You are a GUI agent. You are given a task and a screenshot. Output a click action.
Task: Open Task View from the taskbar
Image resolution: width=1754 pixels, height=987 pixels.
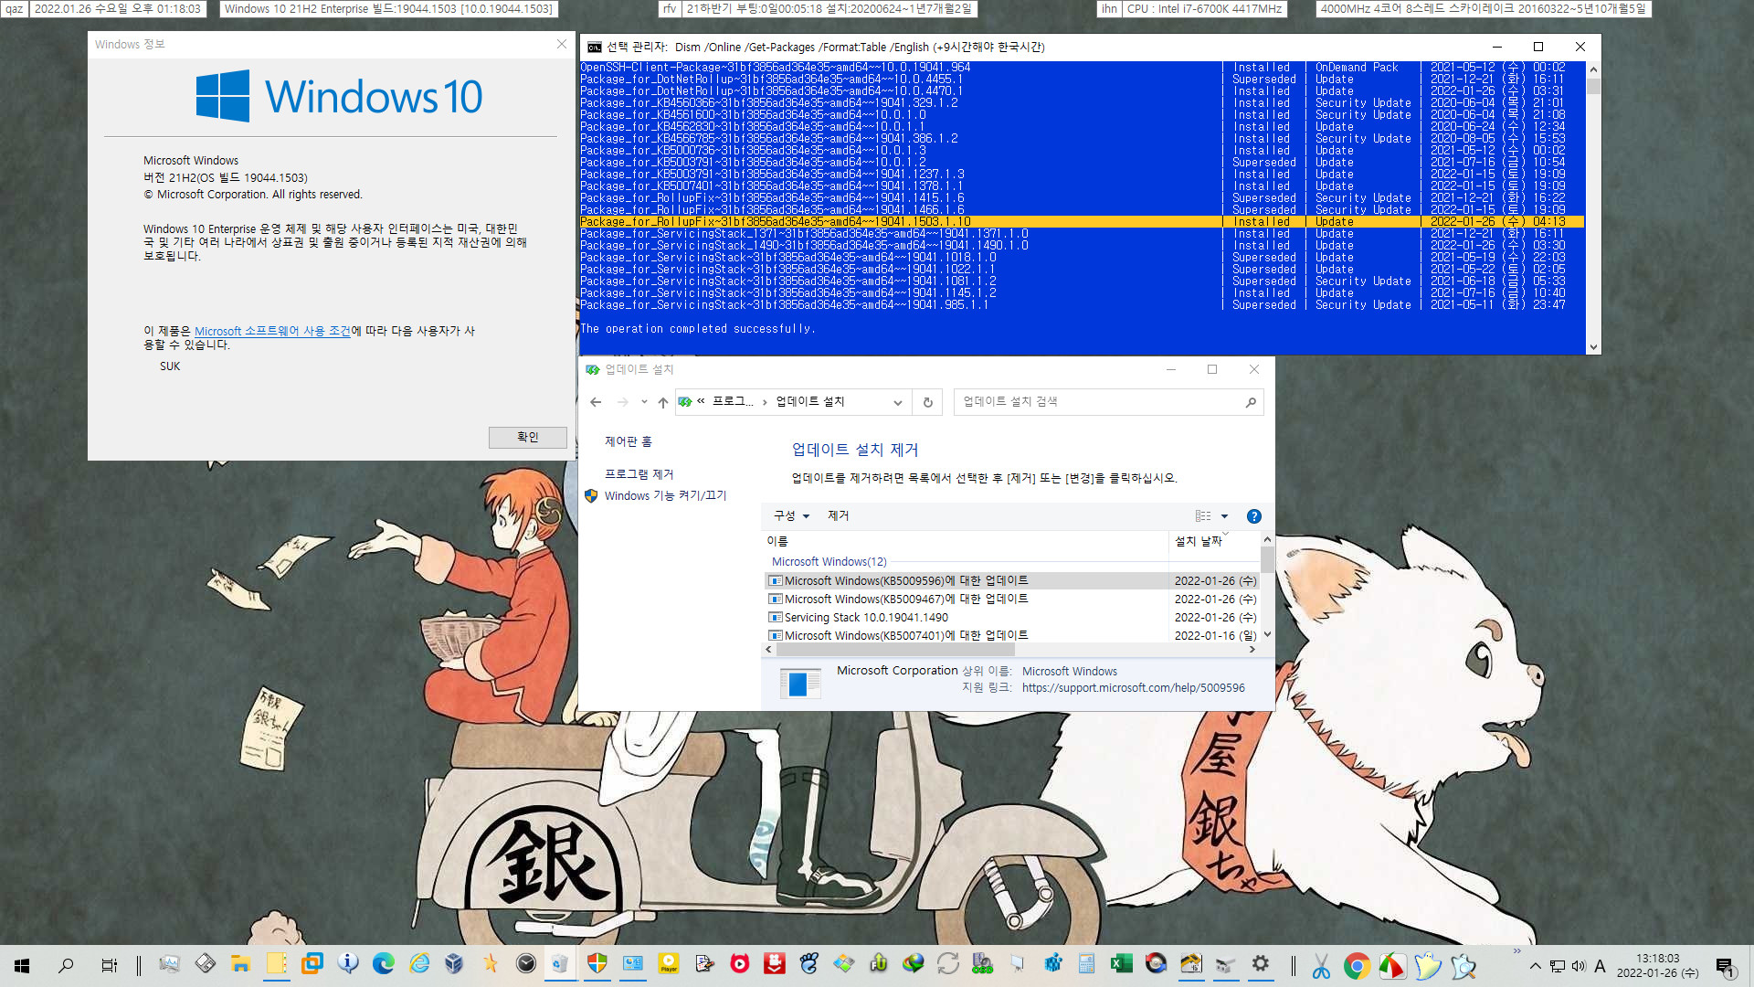[x=109, y=965]
